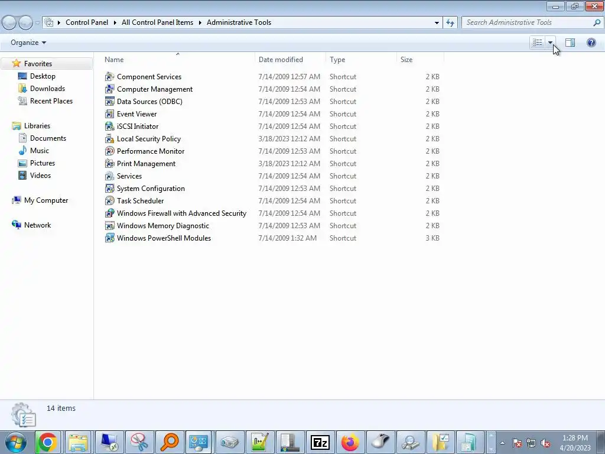
Task: Open Desktop in the navigation pane
Action: pos(43,76)
